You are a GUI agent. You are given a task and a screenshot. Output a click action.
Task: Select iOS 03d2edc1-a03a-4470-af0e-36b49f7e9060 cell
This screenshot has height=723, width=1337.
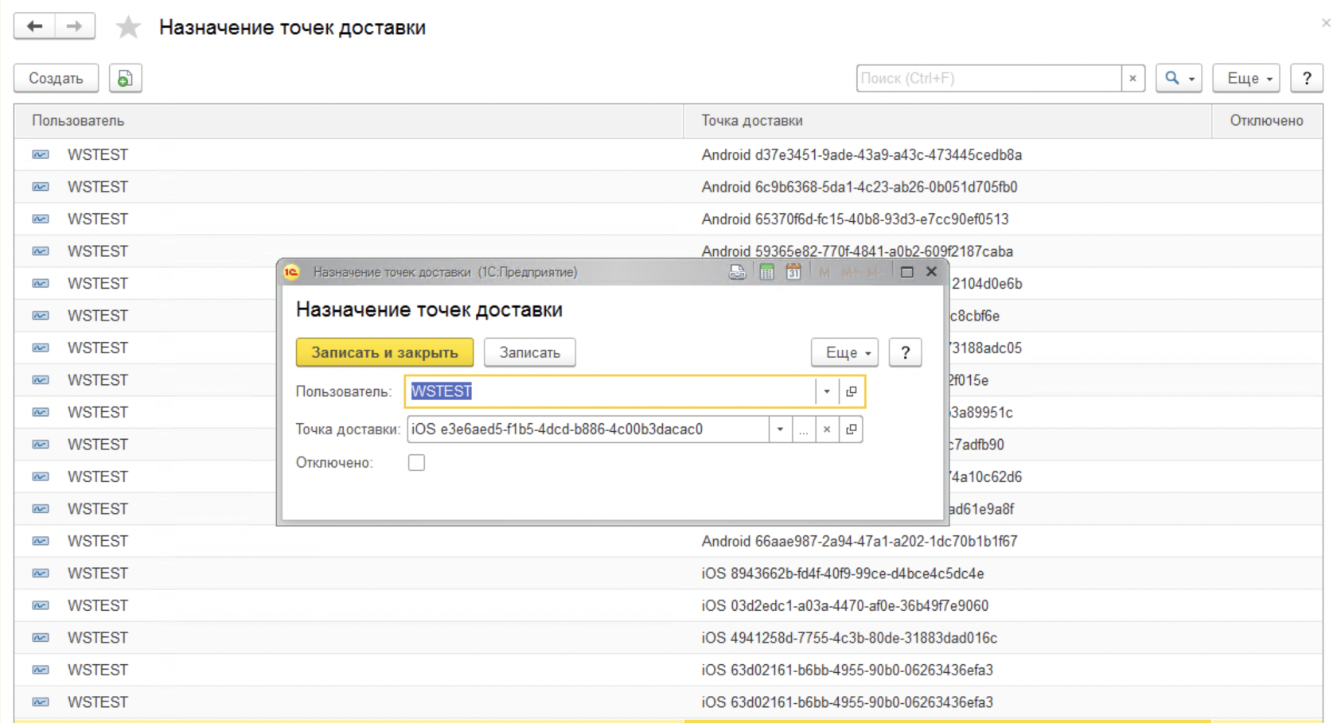947,606
